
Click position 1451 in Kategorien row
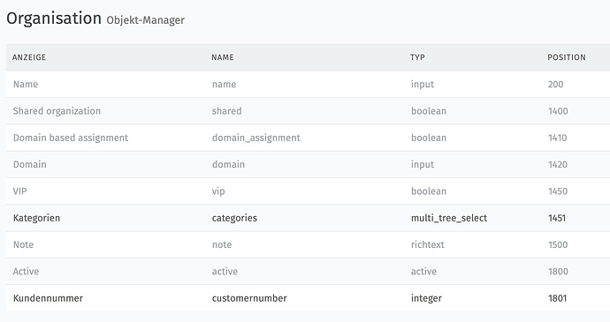pos(557,218)
